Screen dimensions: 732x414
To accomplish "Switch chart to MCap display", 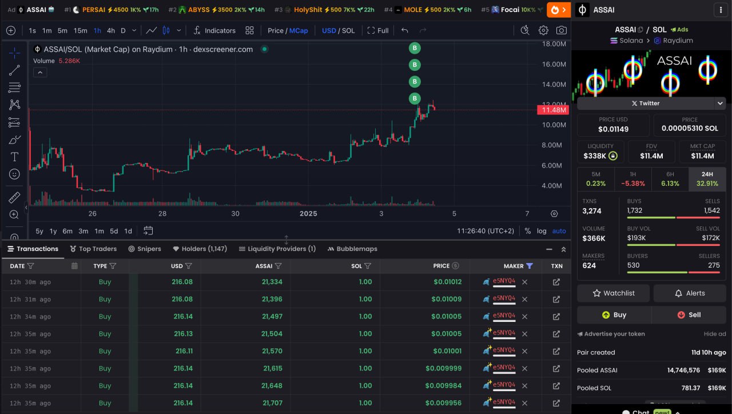I will [x=299, y=30].
